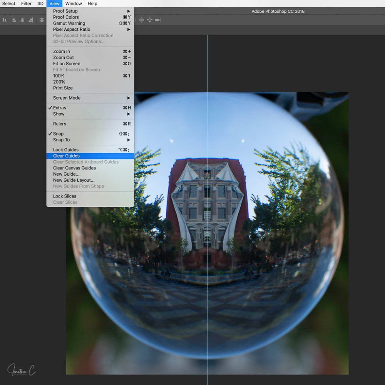This screenshot has height=385, width=385.
Task: Toggle Lock Guides in the View menu
Action: tap(65, 150)
